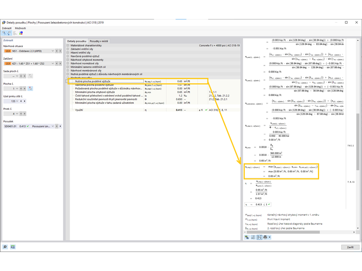
Task: Go to next Návrhová situace
Action: click(60, 51)
